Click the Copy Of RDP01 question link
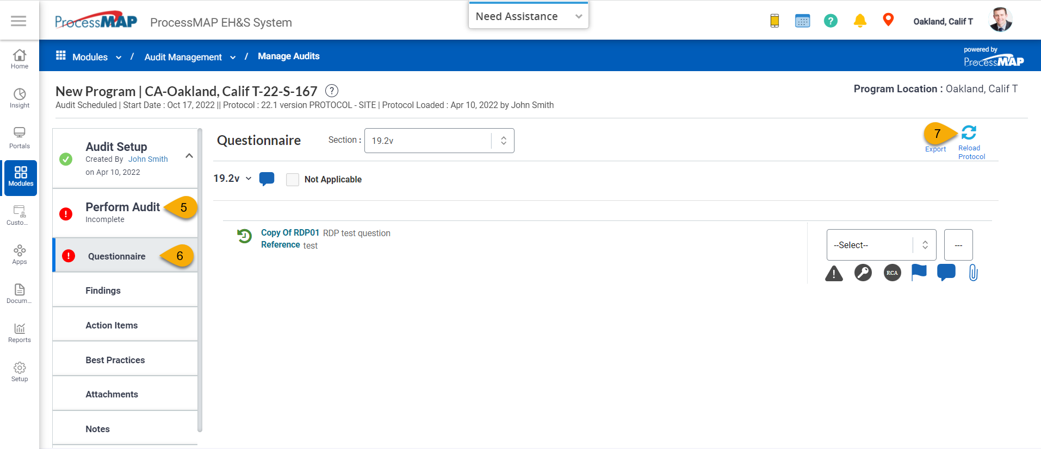 click(290, 232)
